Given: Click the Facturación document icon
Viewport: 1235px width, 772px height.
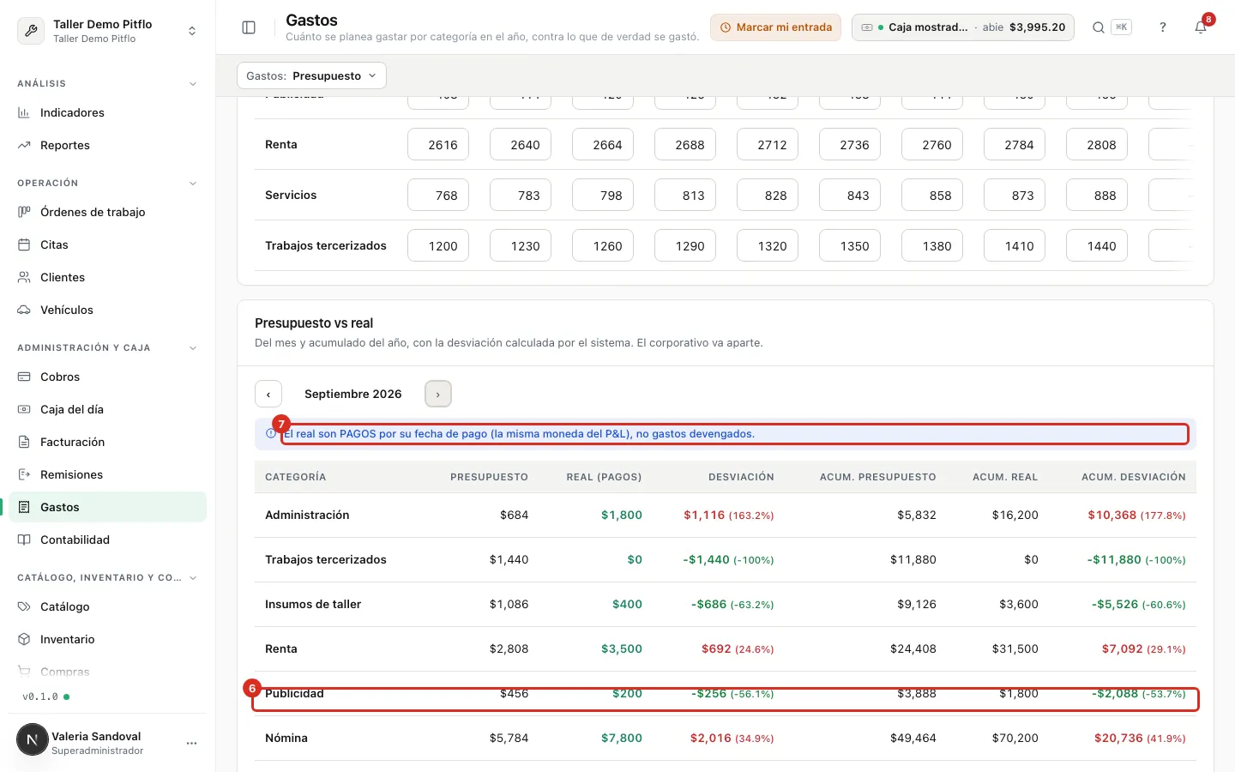Looking at the screenshot, I should [x=24, y=442].
